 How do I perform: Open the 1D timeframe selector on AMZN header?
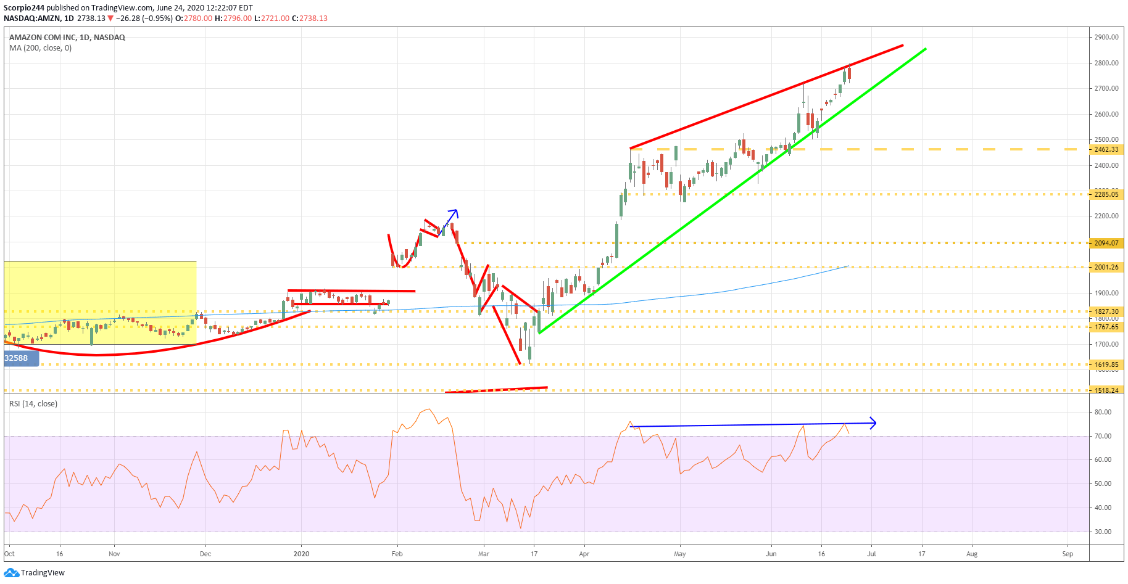click(68, 18)
